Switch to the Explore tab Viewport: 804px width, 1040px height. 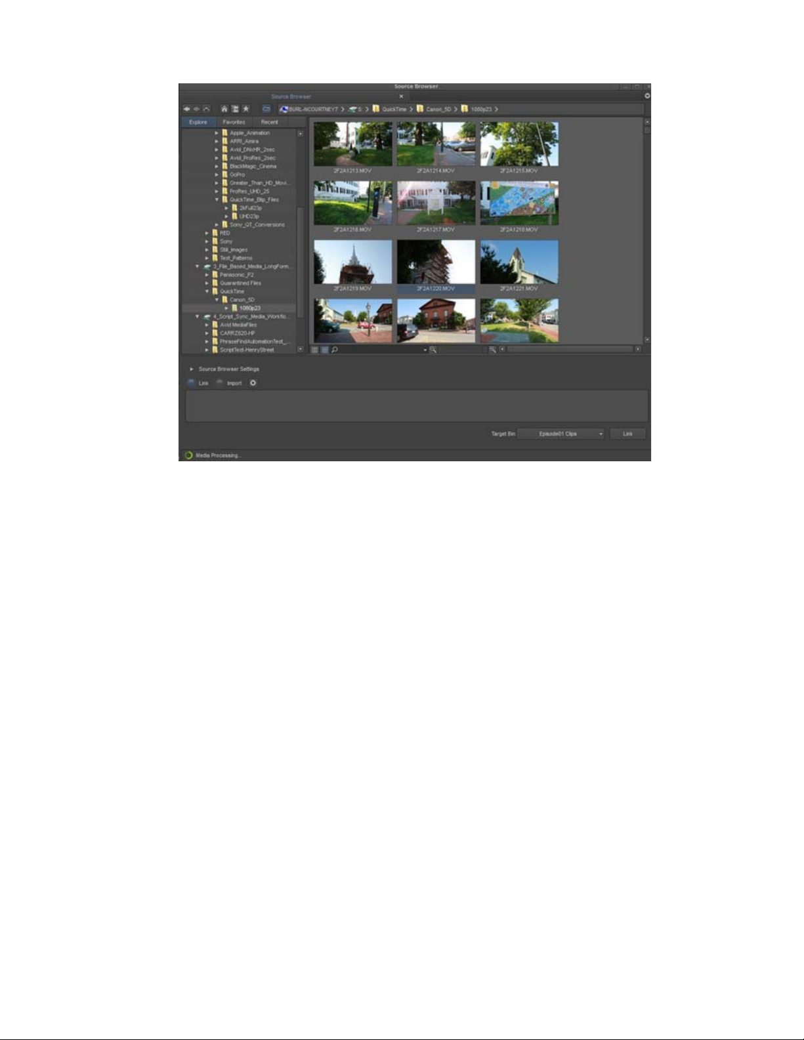pos(198,122)
